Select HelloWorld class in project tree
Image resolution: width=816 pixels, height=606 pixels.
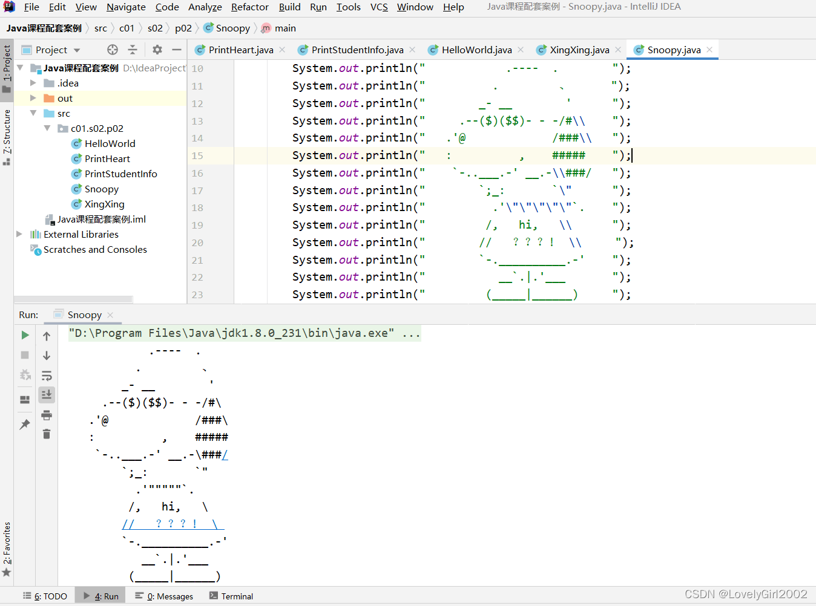coord(103,143)
